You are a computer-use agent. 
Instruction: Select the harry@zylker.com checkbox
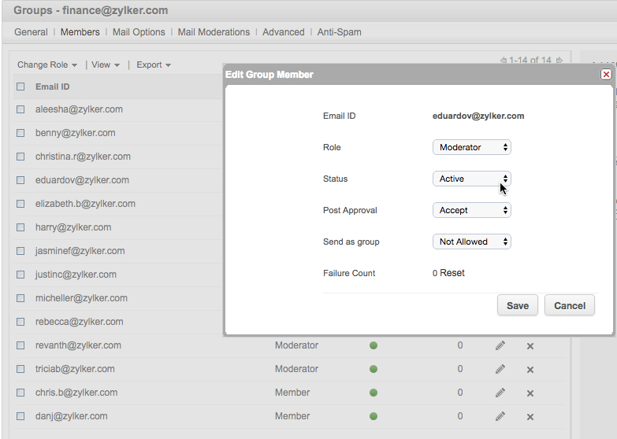[x=21, y=228]
